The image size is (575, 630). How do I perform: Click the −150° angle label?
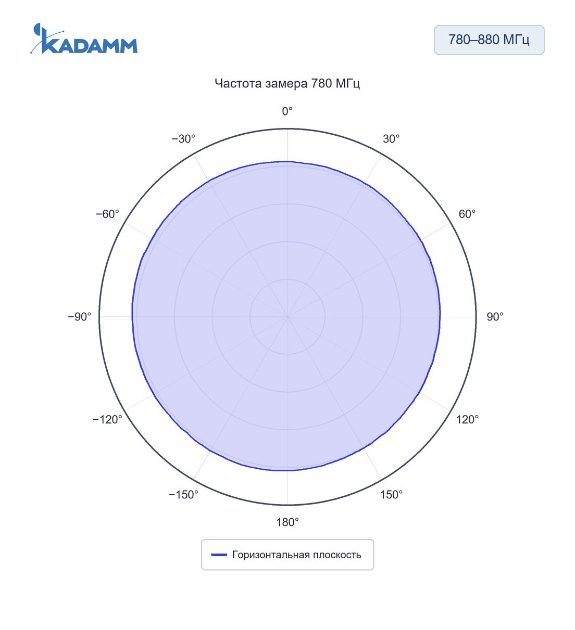click(x=184, y=495)
